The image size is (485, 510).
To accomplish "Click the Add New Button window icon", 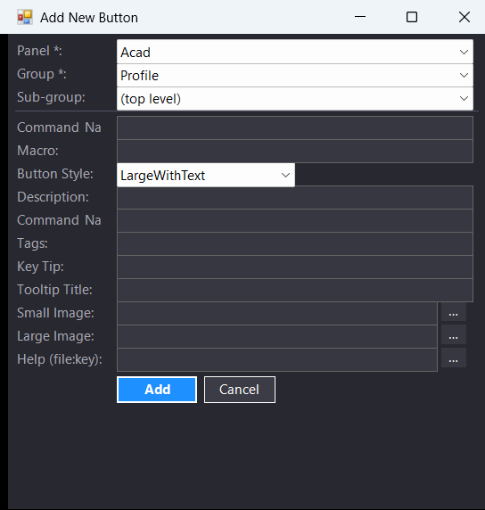I will (x=25, y=17).
